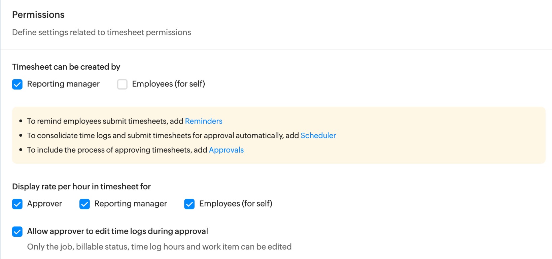Viewport: 552px width, 259px height.
Task: Click the Permissions section heading
Action: pos(38,15)
